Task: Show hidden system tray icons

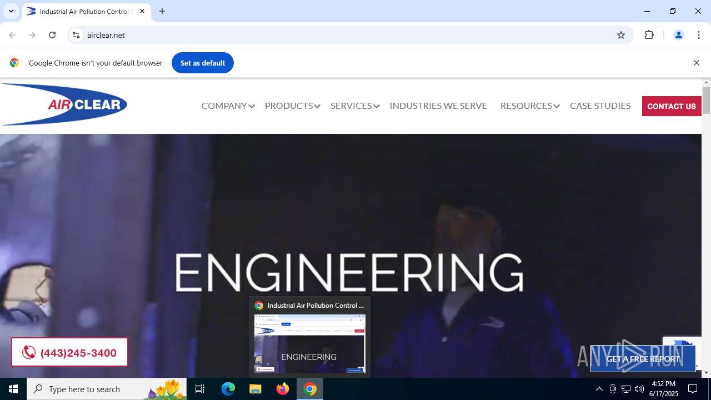Action: point(599,389)
